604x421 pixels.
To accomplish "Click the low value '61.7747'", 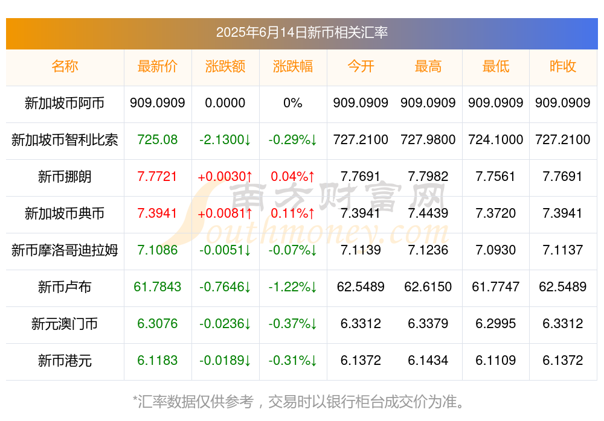I will (x=495, y=286).
